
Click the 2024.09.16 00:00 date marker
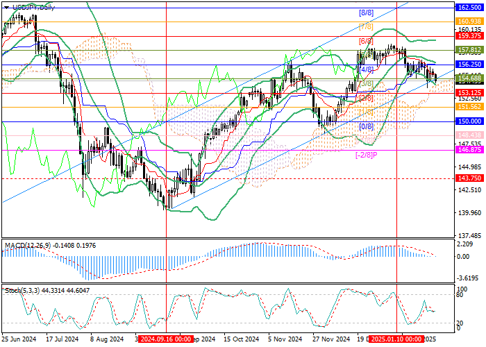(166, 339)
